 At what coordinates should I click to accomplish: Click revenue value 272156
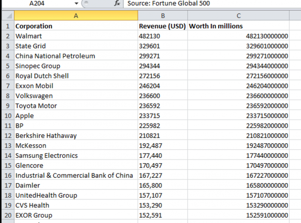click(x=163, y=76)
